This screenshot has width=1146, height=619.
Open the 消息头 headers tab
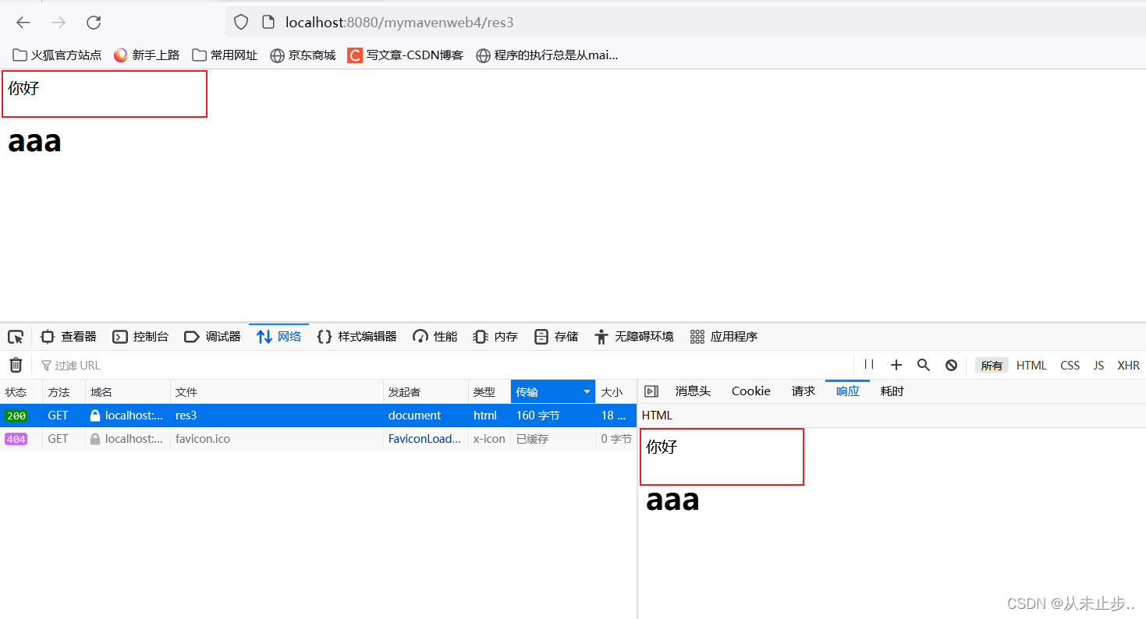pos(693,391)
